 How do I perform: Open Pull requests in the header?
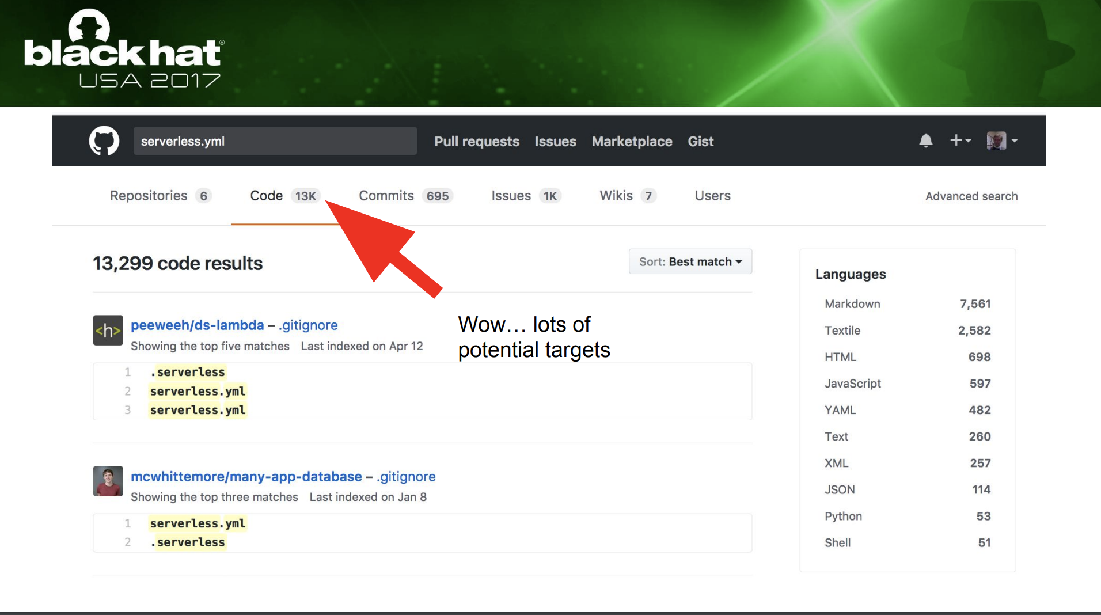pos(477,142)
